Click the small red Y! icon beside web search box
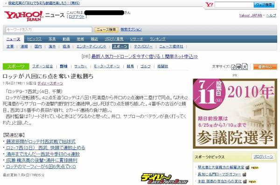280x185 pixels. point(209,5)
